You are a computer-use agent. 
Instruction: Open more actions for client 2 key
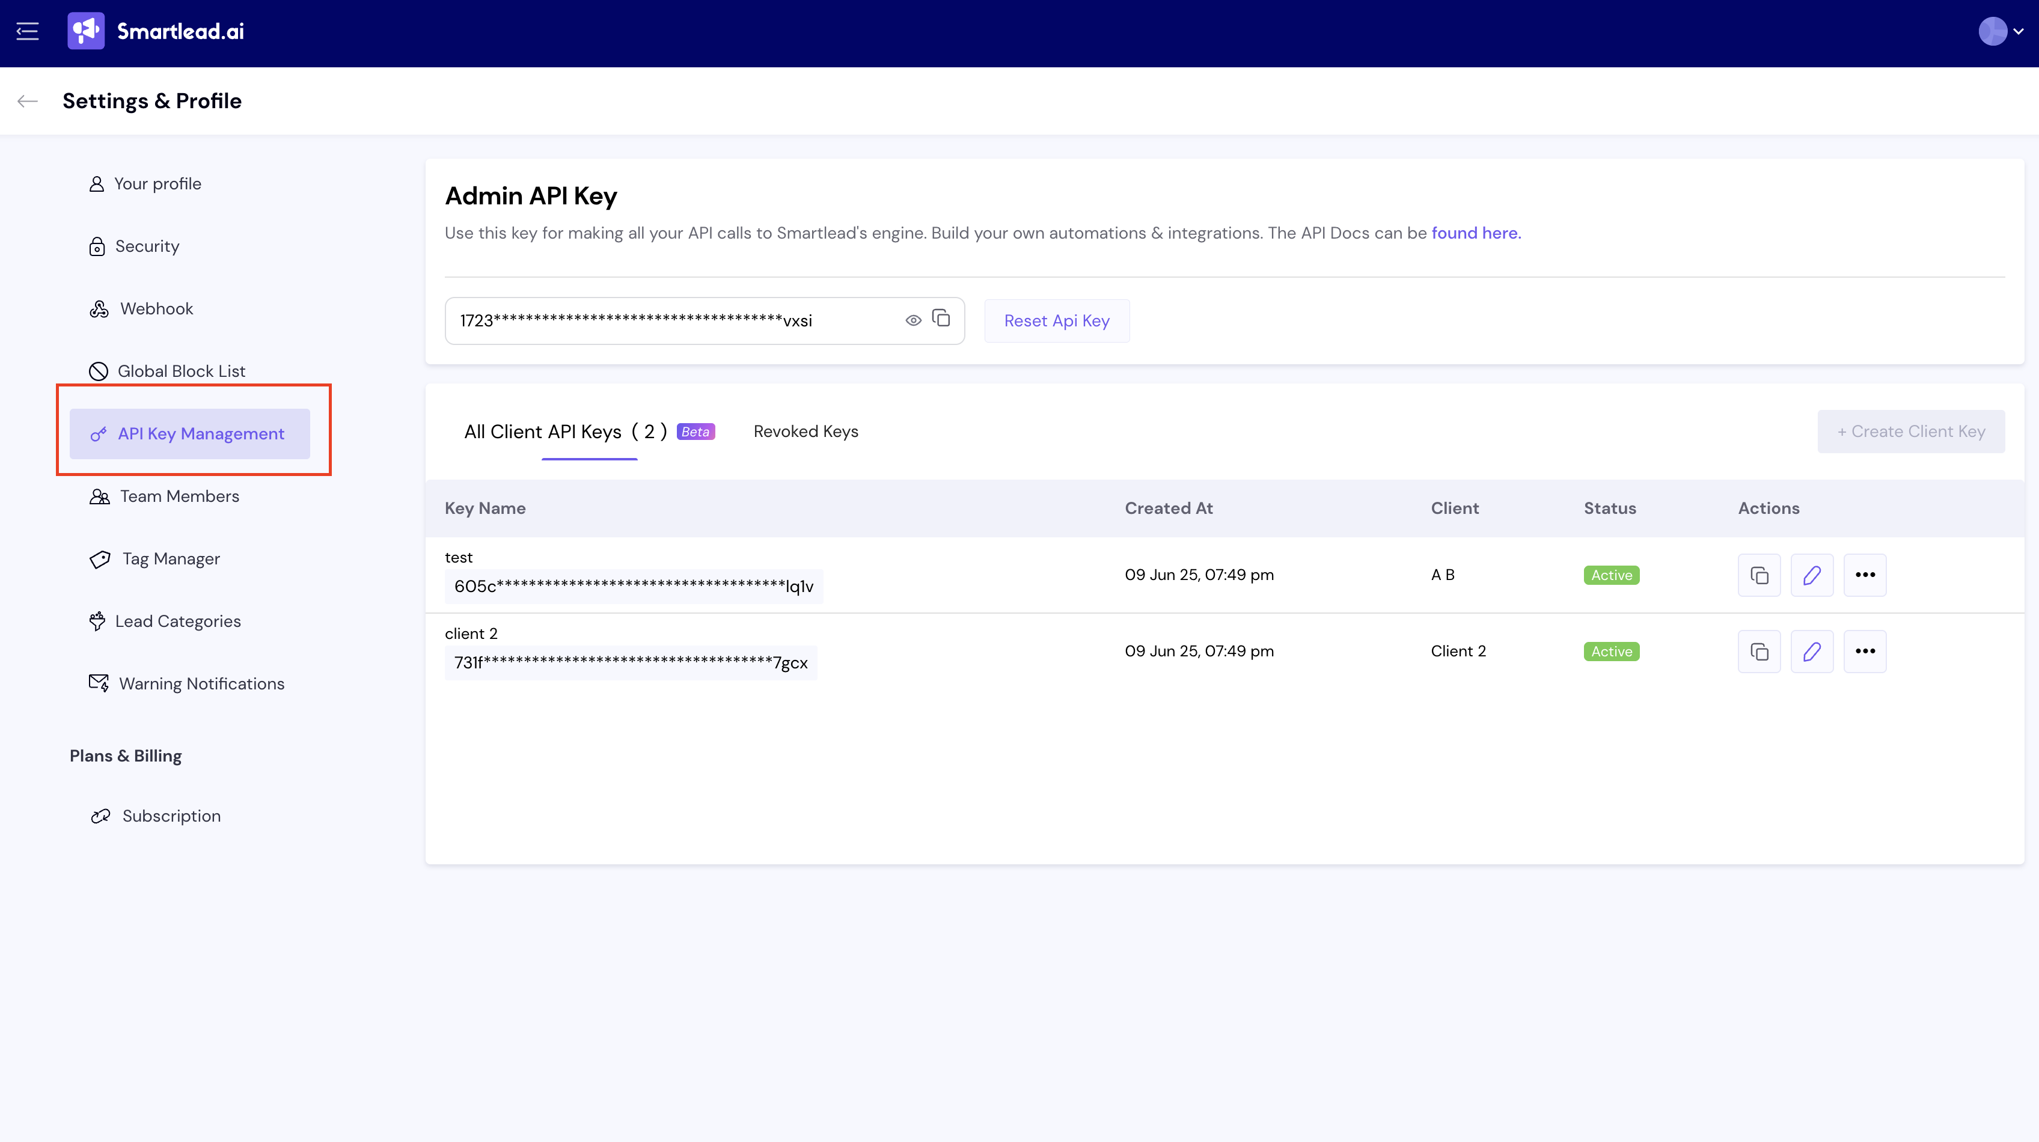click(x=1865, y=652)
